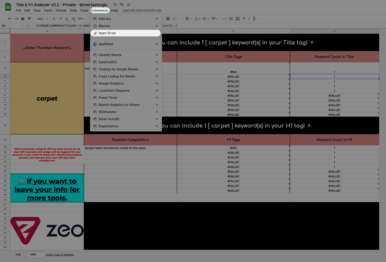386x262 pixels.
Task: Open the Help menu
Action: [x=115, y=10]
